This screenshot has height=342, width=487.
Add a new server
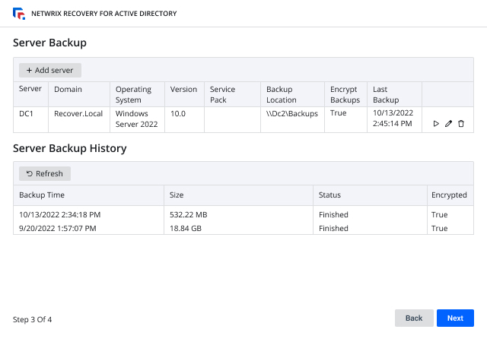tap(50, 70)
